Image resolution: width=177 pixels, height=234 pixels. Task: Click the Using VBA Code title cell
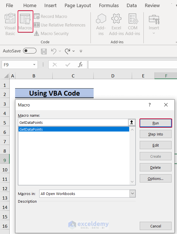pos(54,93)
